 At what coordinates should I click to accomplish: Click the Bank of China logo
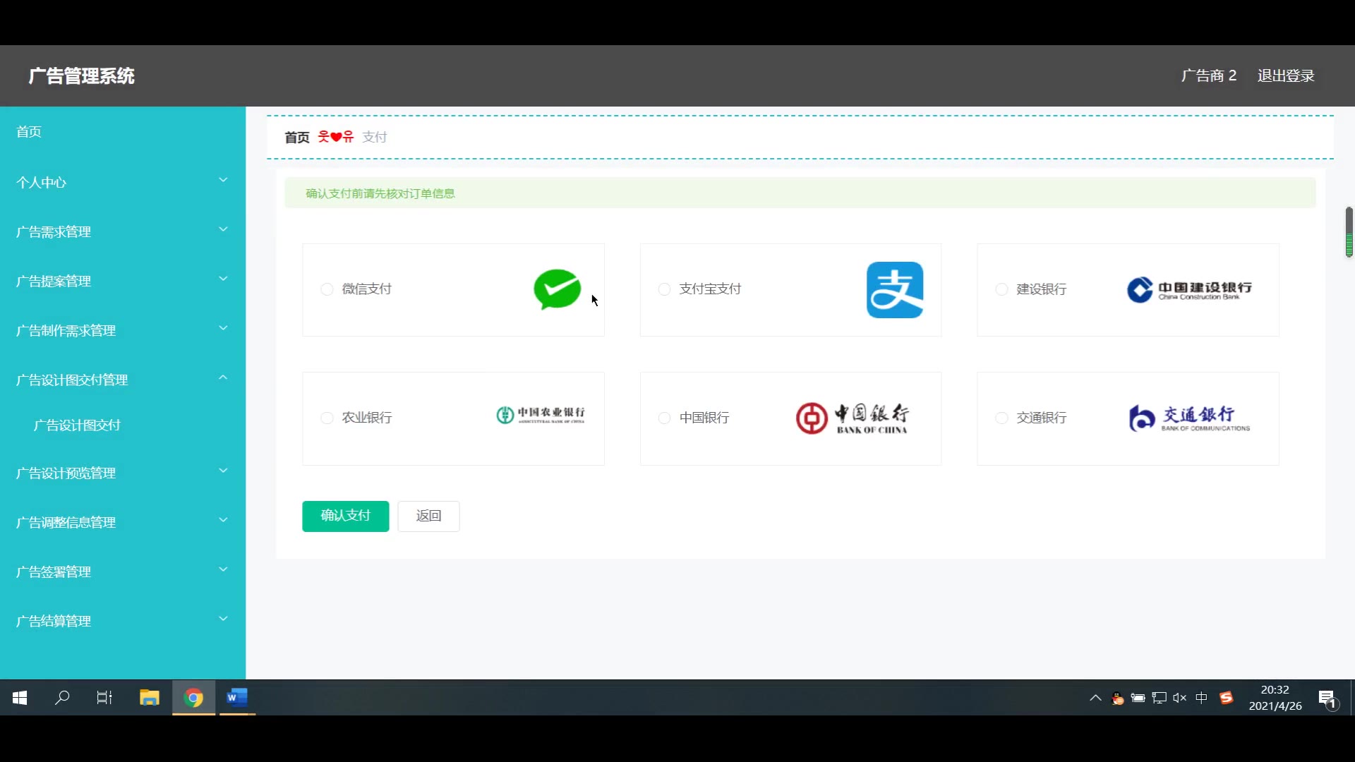click(x=853, y=418)
